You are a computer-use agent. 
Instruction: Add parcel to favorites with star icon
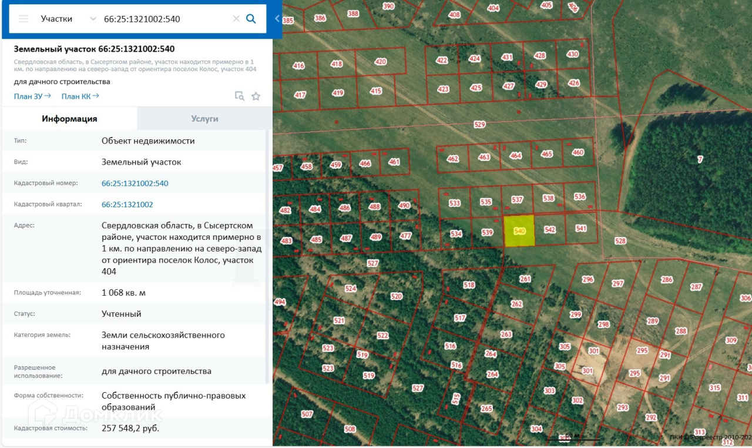point(256,96)
